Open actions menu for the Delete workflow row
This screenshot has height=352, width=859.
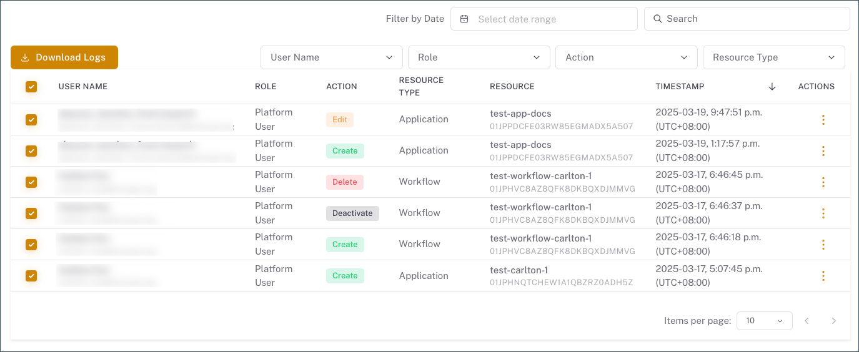(x=823, y=182)
